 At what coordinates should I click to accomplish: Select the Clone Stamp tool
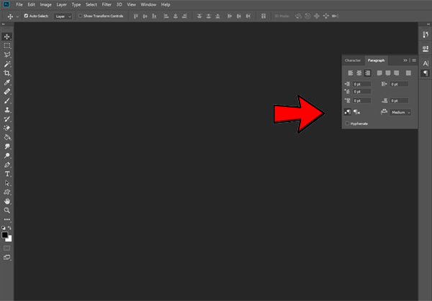point(7,110)
